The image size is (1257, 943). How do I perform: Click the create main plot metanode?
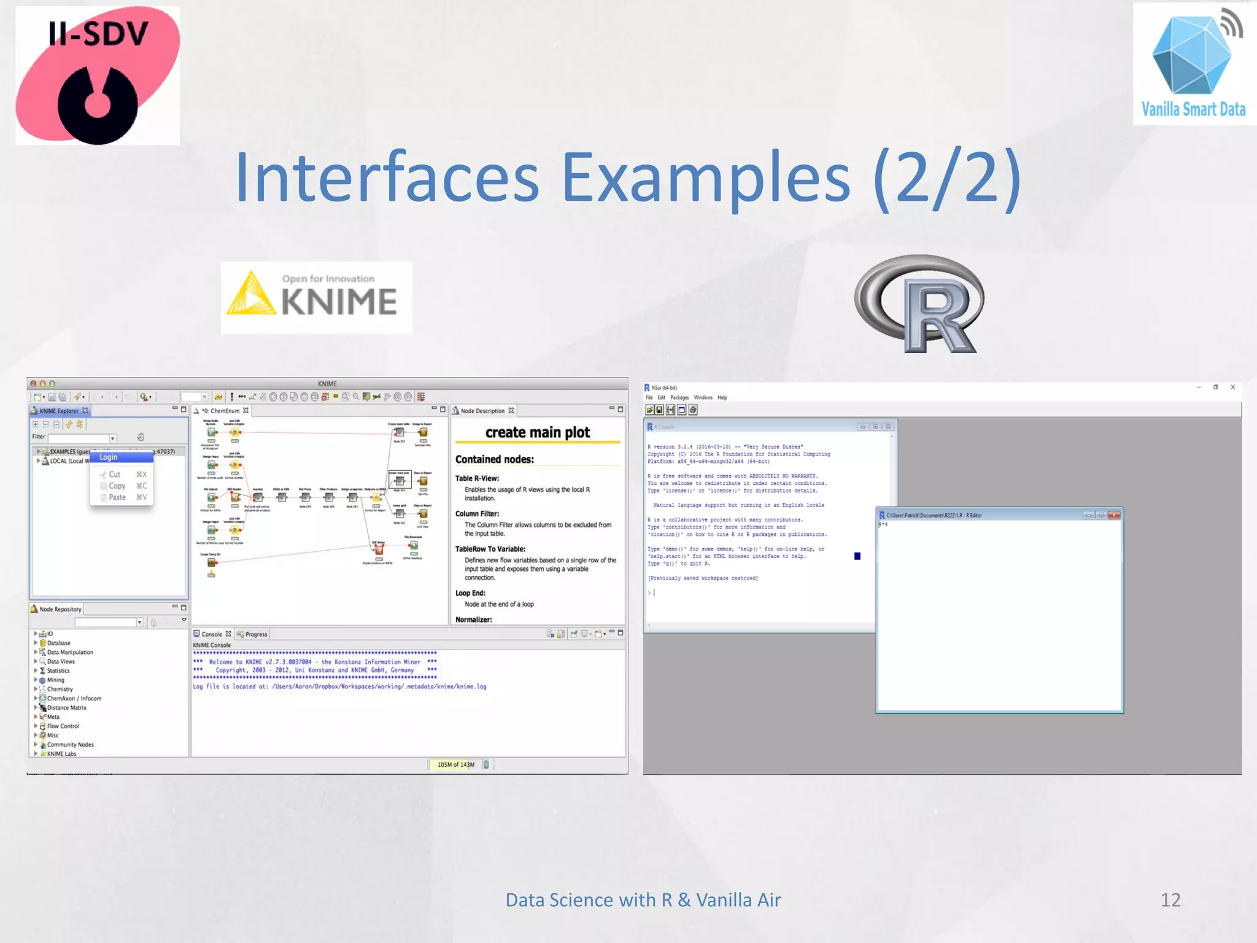click(x=400, y=481)
